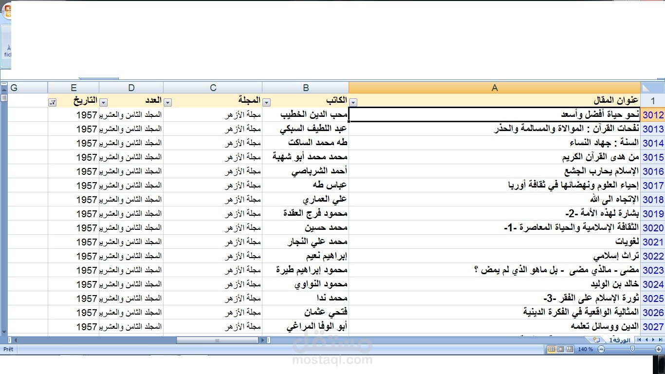Click author cell 'فتحي عثمان'

click(x=306, y=313)
